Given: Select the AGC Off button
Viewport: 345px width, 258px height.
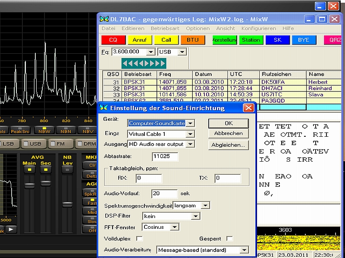Looking at the screenshot, I should pyautogui.click(x=90, y=230).
